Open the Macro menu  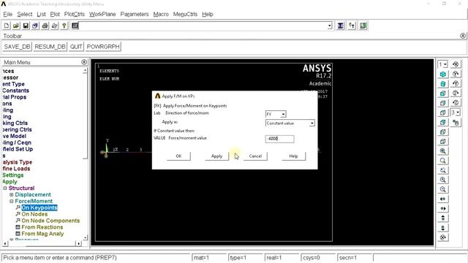161,14
